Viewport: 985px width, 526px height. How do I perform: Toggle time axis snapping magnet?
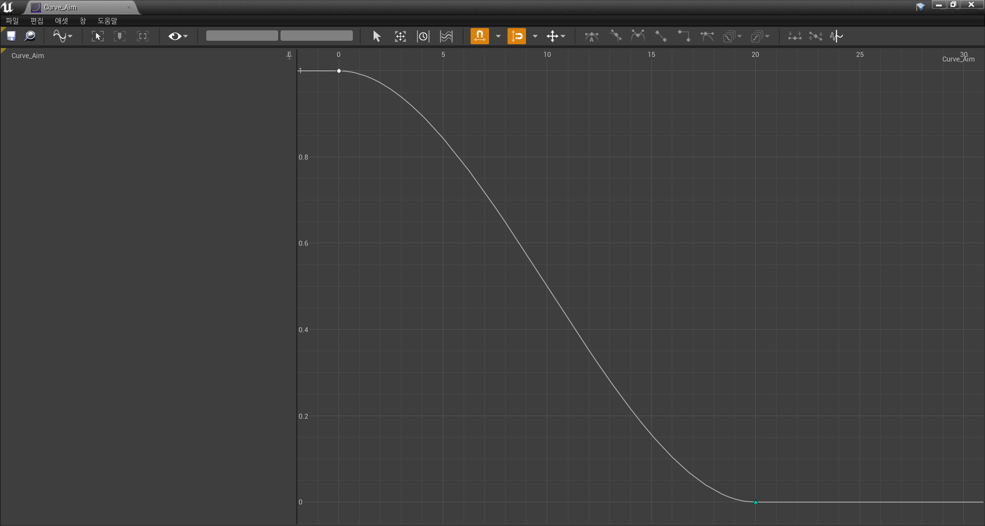point(479,36)
